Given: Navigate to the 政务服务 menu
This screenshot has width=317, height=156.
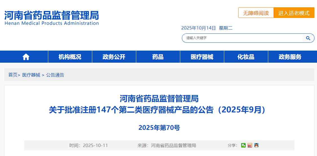Looking at the screenshot, I should click(x=290, y=57).
